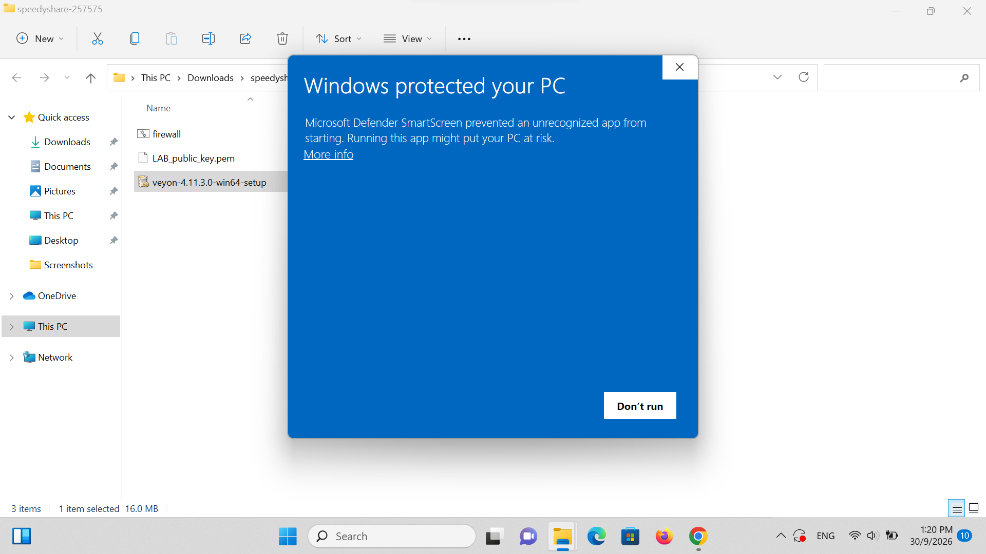Open pinned This PC under Quick access
Screen dimensions: 986x554
pyautogui.click(x=59, y=216)
